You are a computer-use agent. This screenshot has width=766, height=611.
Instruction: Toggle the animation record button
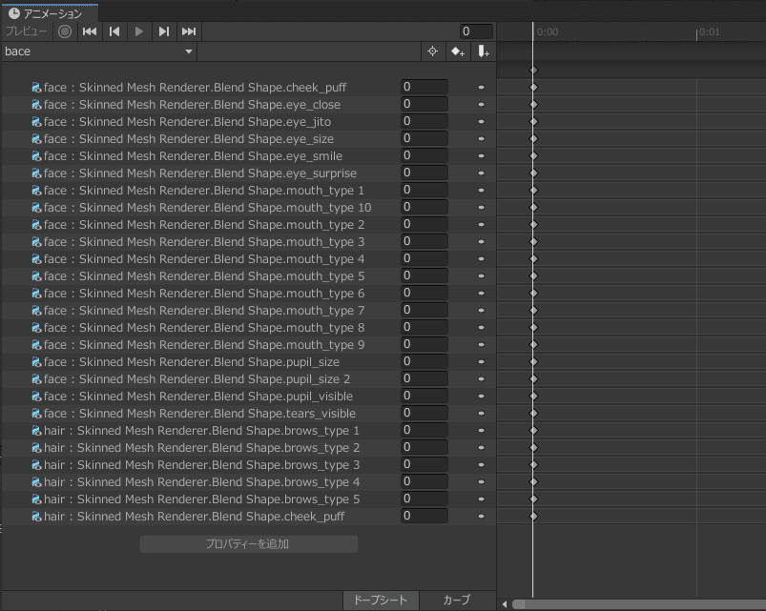(65, 31)
